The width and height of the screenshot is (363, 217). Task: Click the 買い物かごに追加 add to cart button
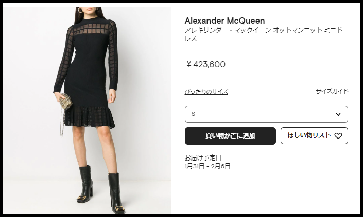(230, 136)
